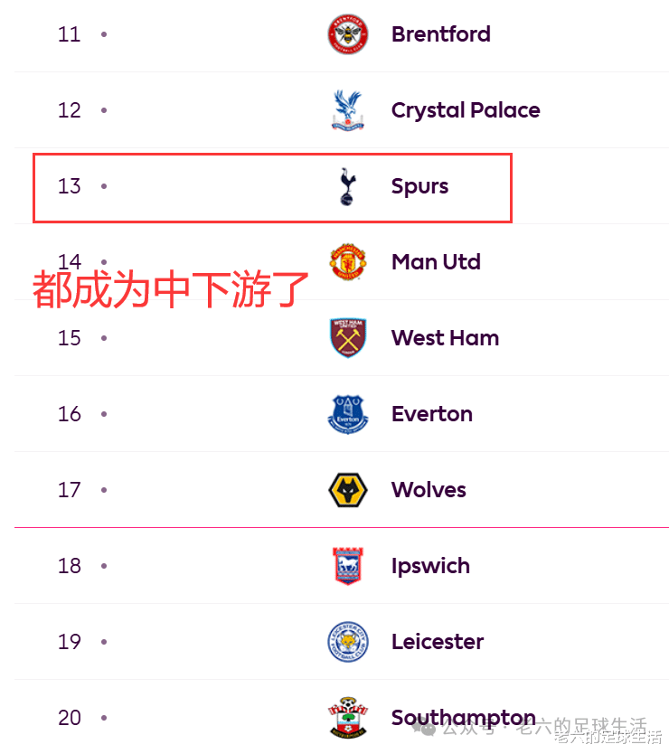669x754 pixels.
Task: Select the Southampton club crest
Action: point(347,718)
